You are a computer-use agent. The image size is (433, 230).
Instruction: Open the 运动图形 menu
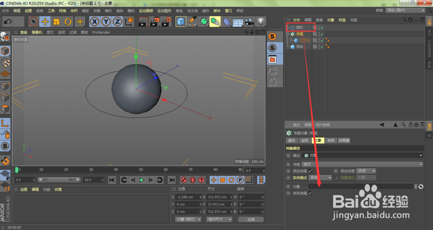(164, 11)
